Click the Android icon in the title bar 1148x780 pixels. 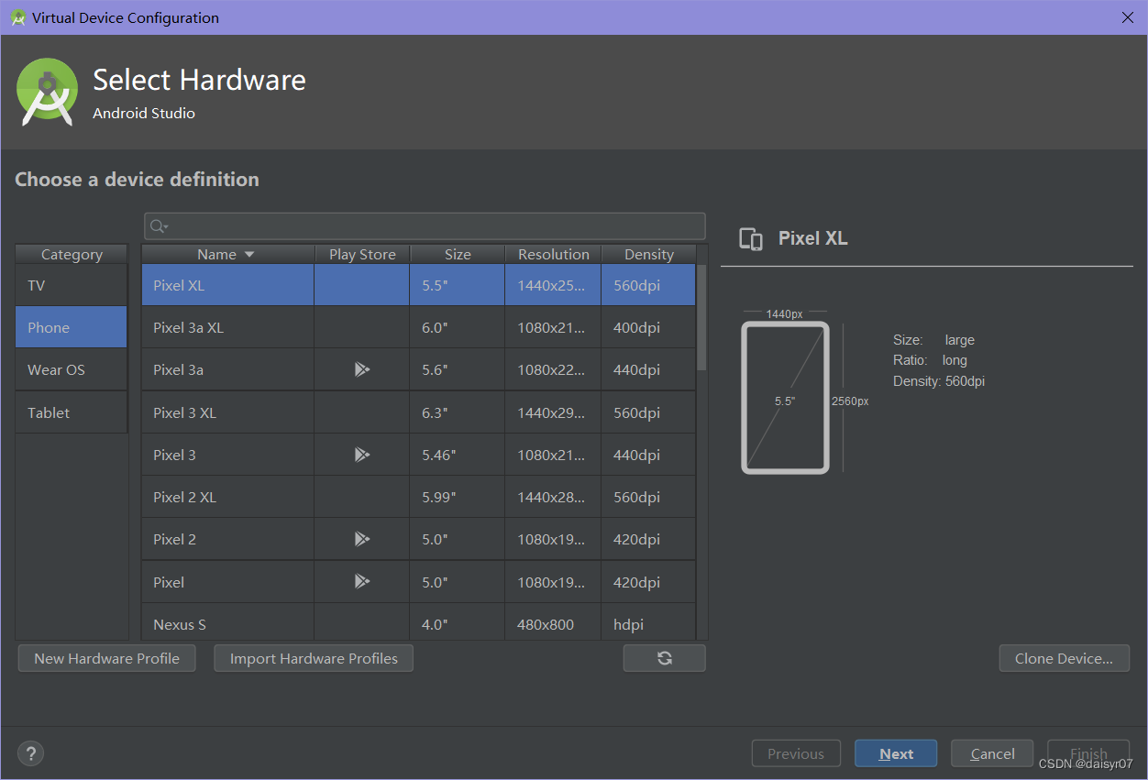(17, 17)
